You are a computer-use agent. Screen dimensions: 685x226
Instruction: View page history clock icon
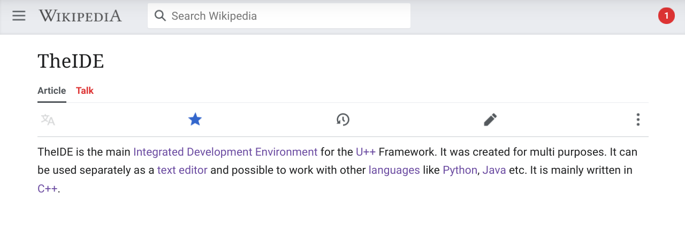pyautogui.click(x=342, y=119)
